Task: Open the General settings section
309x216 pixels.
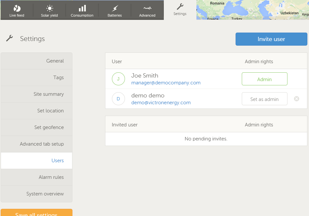Action: [37, 61]
